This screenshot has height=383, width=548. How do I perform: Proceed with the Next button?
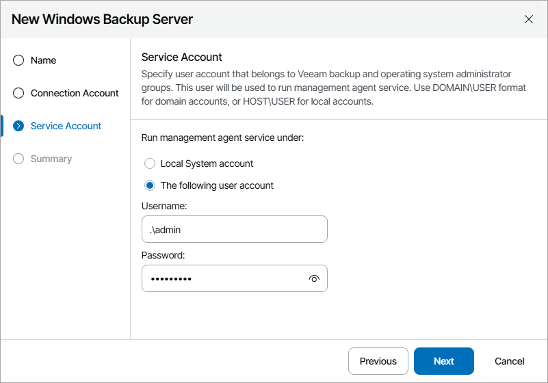pyautogui.click(x=443, y=361)
